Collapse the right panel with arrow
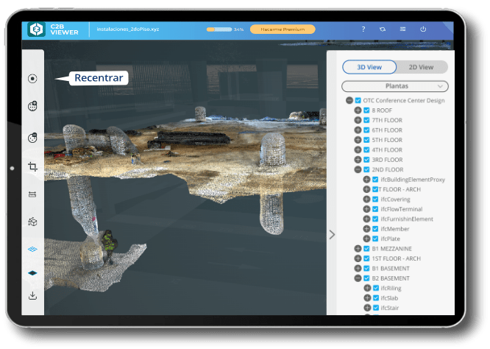The image size is (490, 349). coord(332,235)
